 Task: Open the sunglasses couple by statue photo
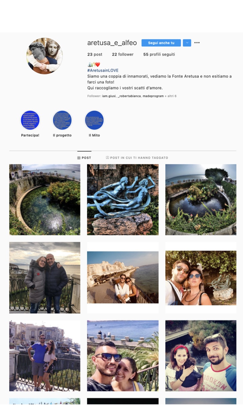(201, 277)
